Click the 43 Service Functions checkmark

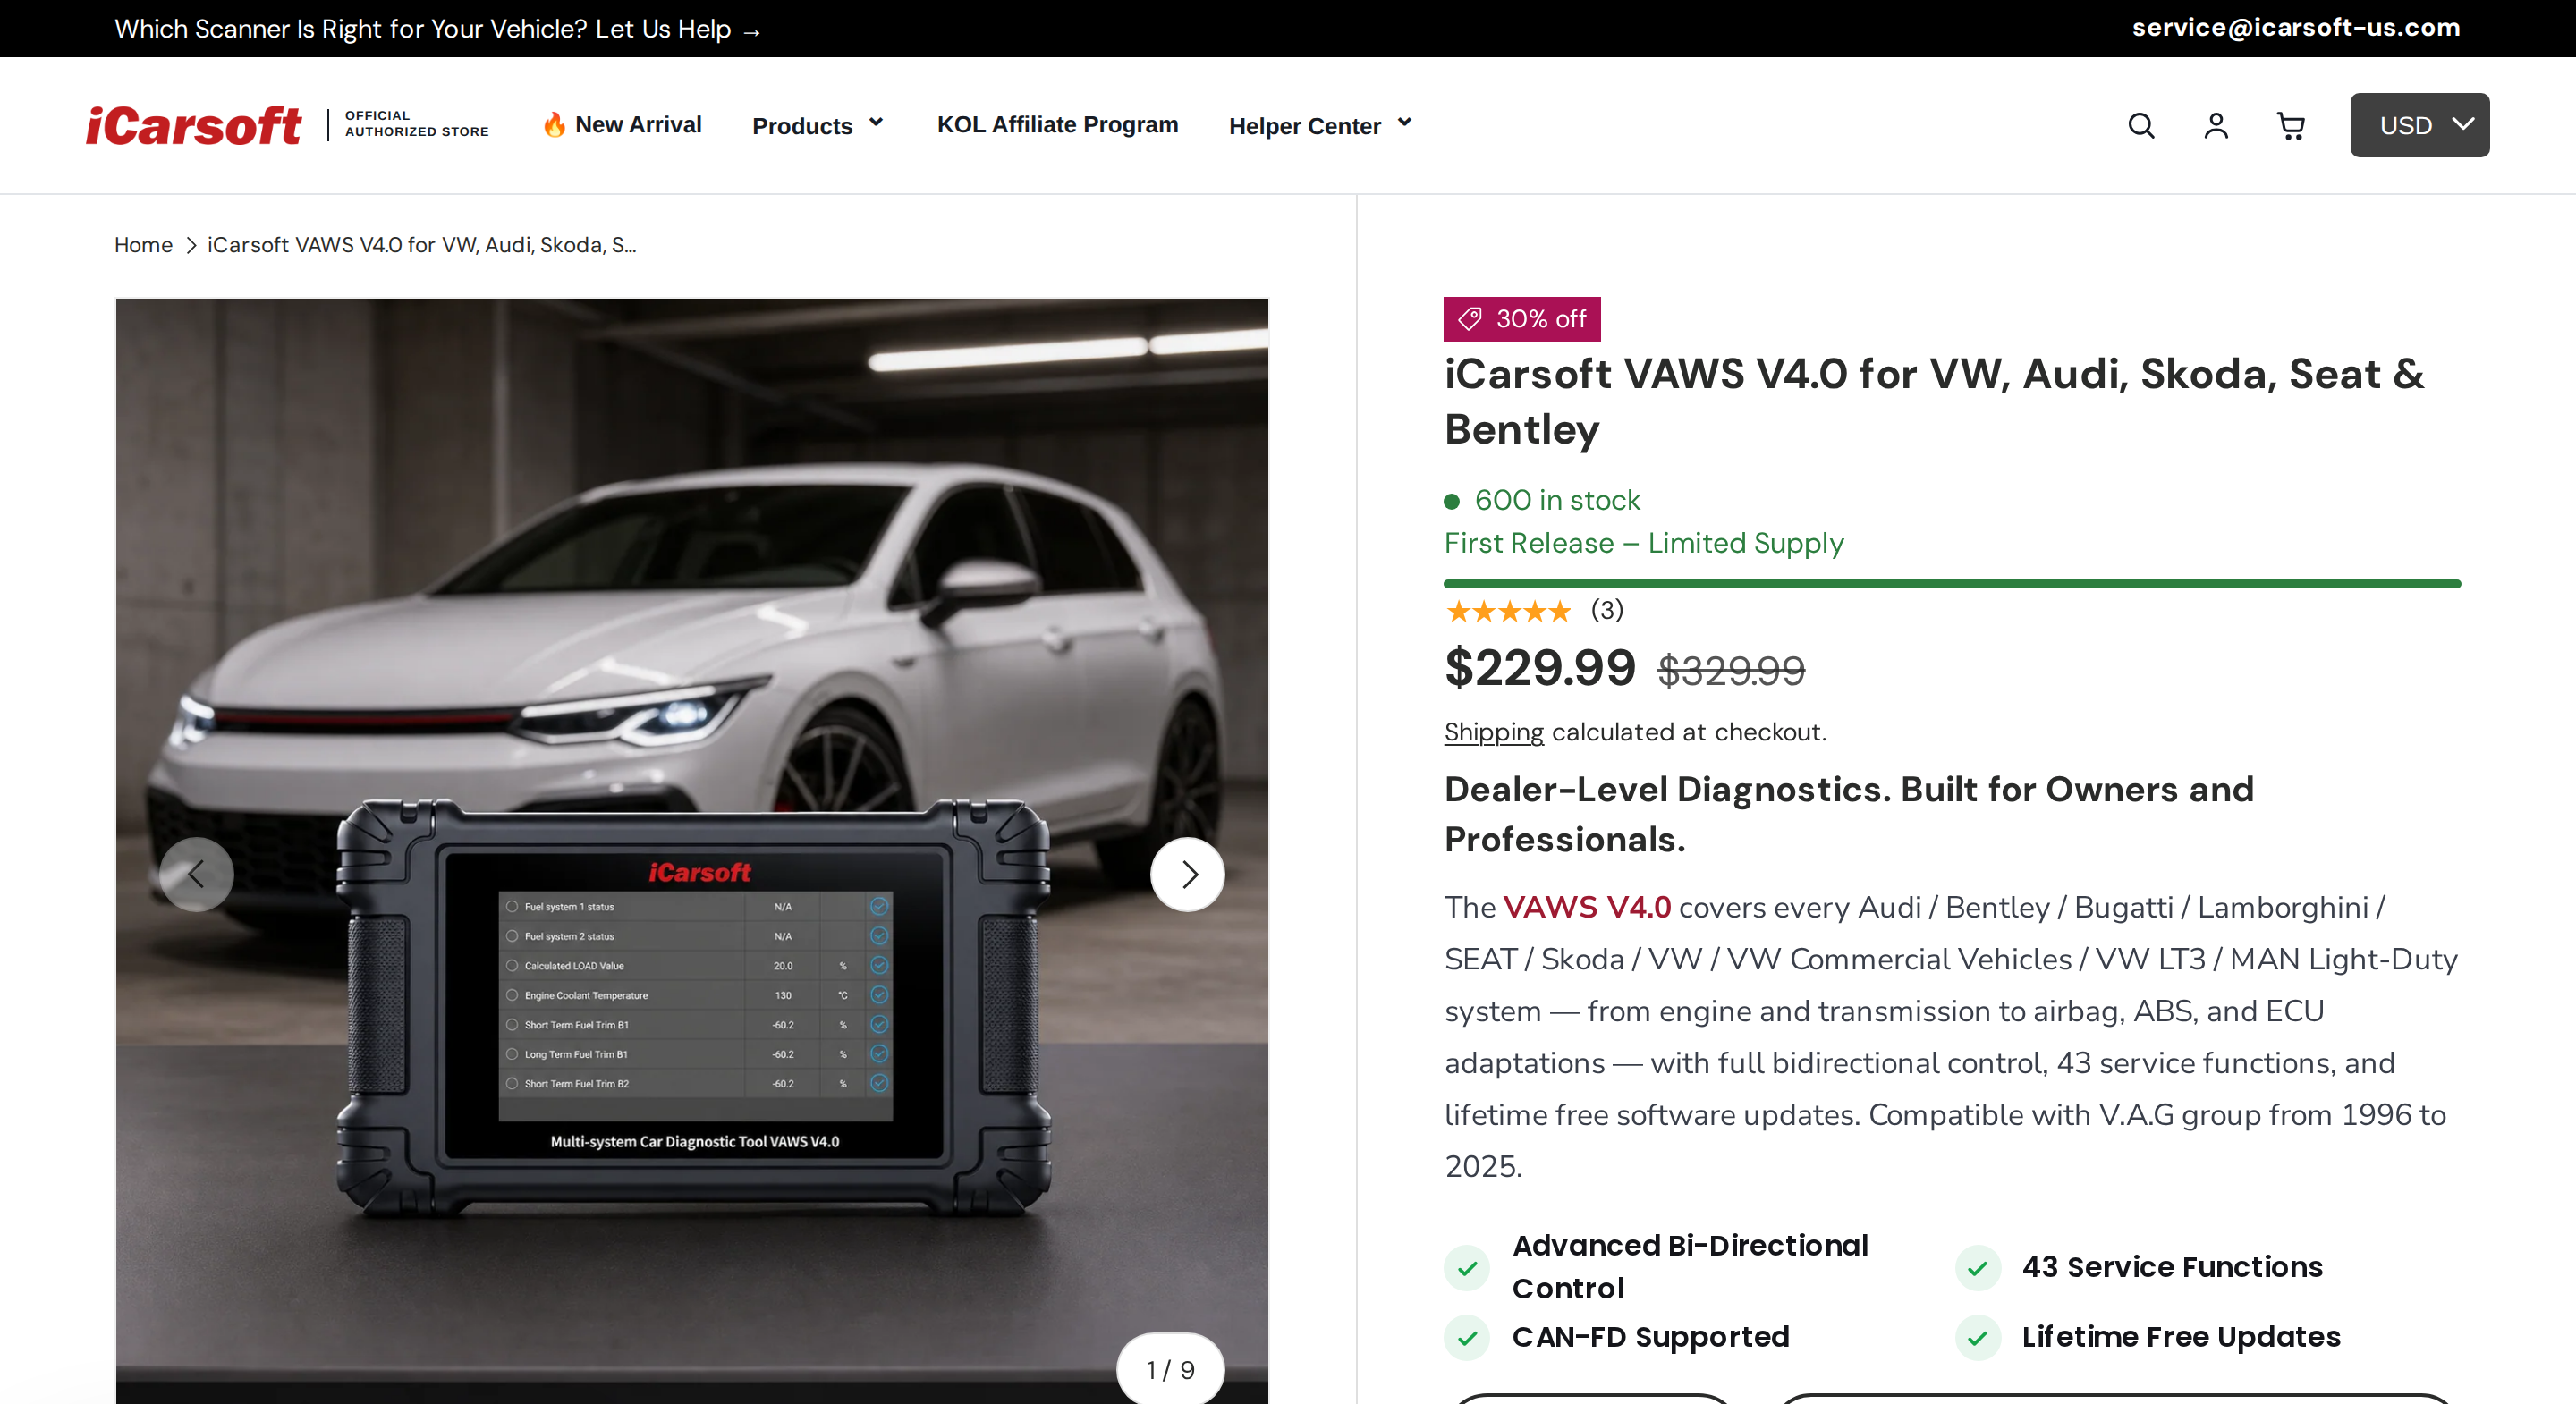coord(1977,1268)
